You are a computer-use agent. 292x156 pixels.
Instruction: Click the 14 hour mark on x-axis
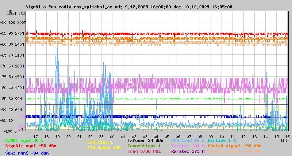pyautogui.click(x=265, y=137)
